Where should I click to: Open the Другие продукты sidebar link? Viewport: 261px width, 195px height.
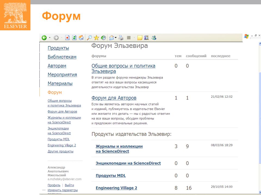(x=60, y=151)
